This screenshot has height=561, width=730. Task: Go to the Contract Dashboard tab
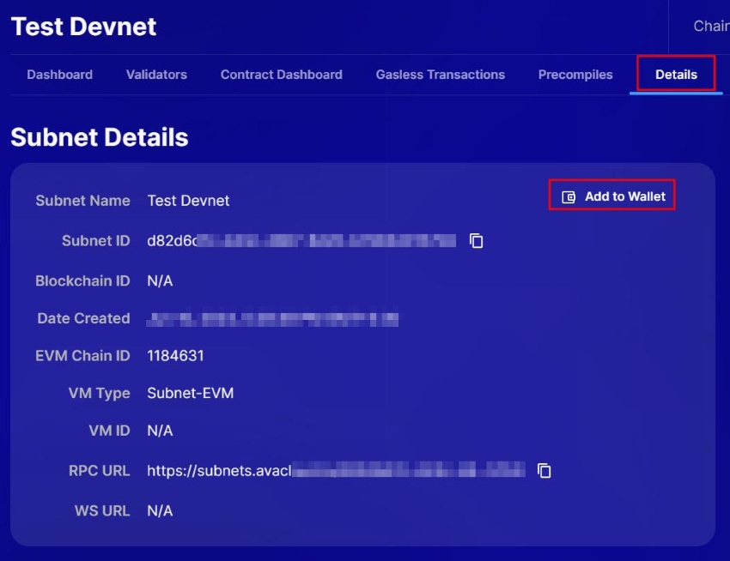282,75
